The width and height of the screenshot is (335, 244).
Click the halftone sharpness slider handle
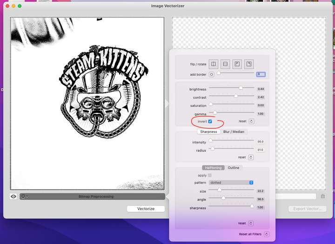[252, 206]
